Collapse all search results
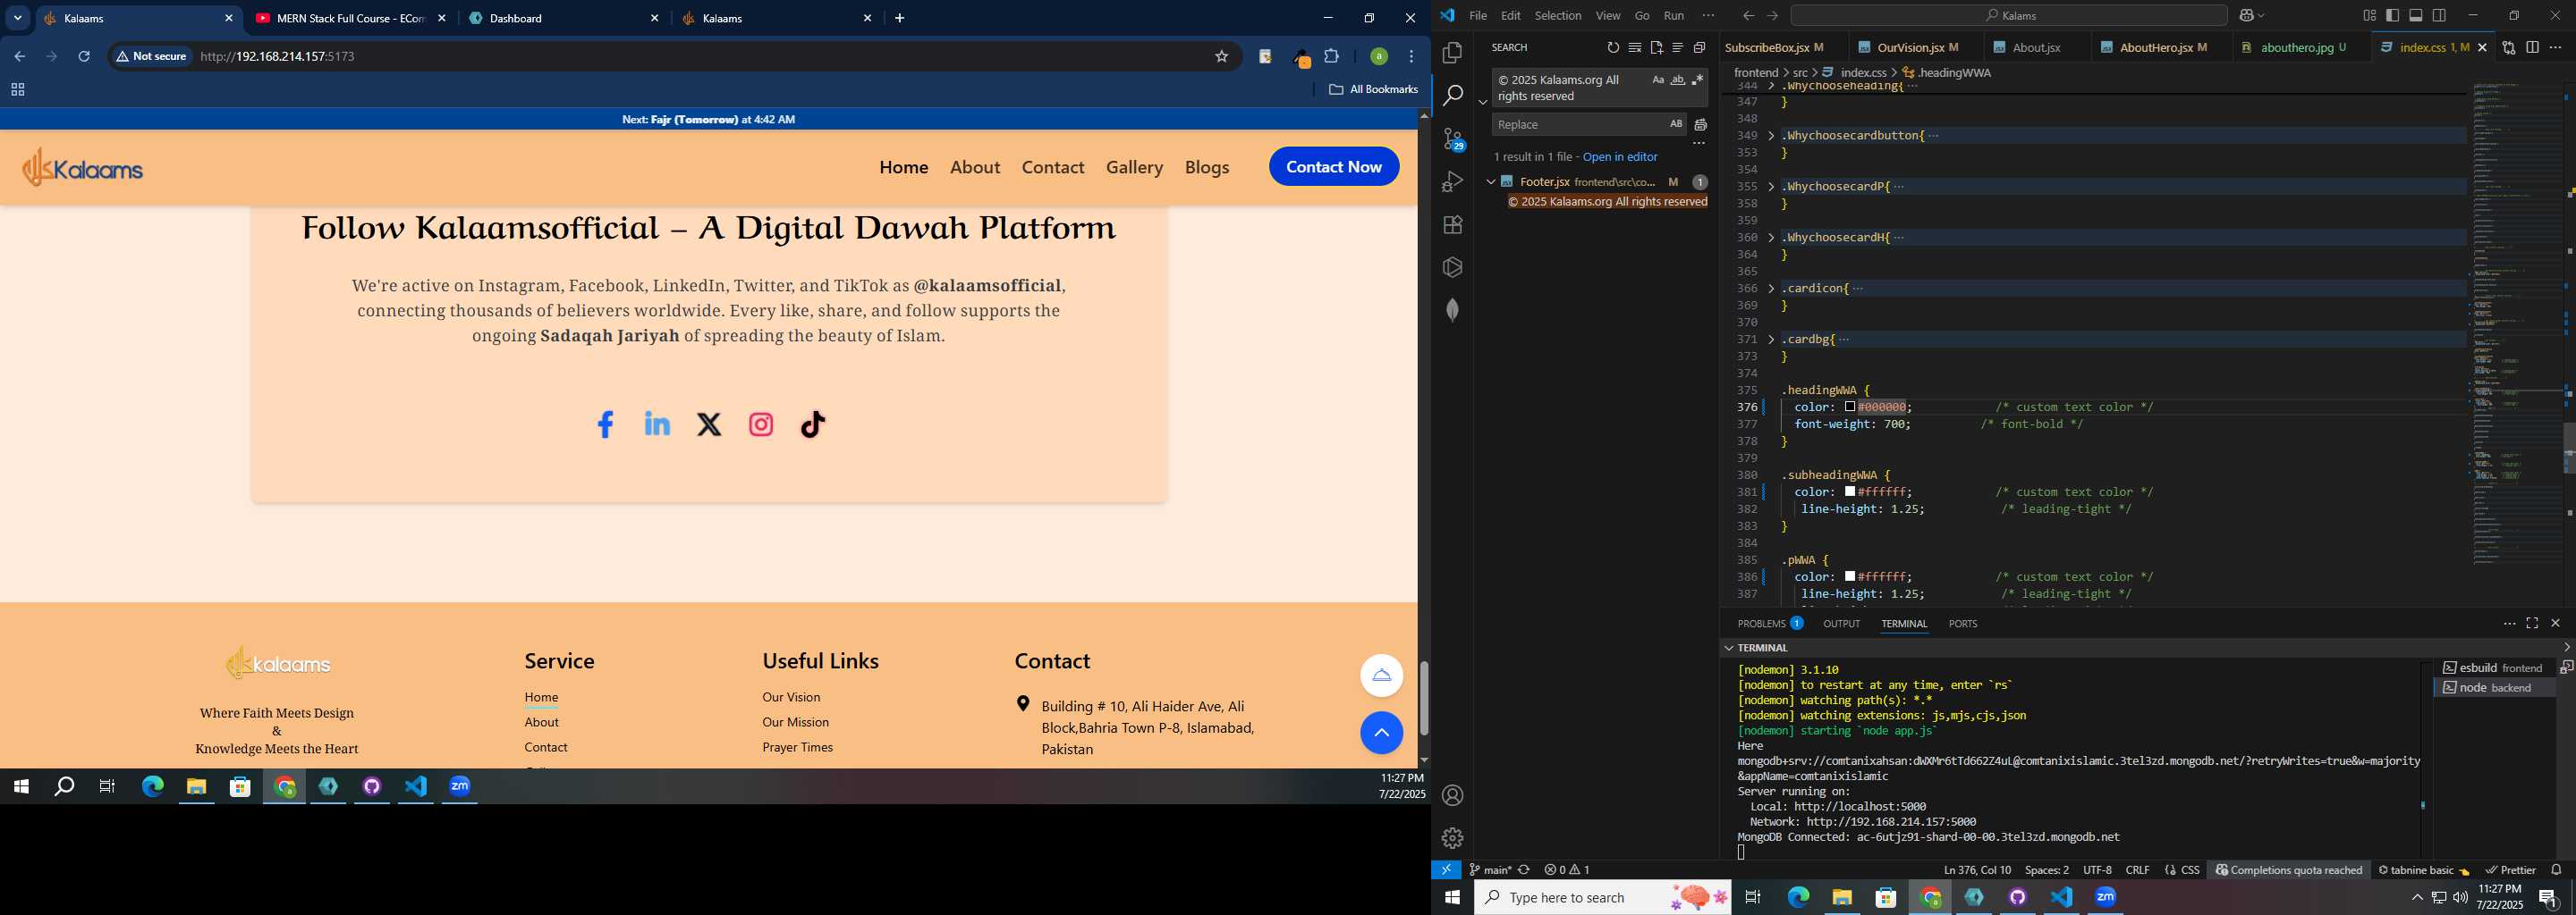This screenshot has width=2576, height=915. (x=1699, y=48)
